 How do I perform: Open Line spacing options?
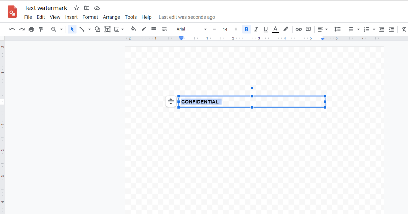coord(338,29)
